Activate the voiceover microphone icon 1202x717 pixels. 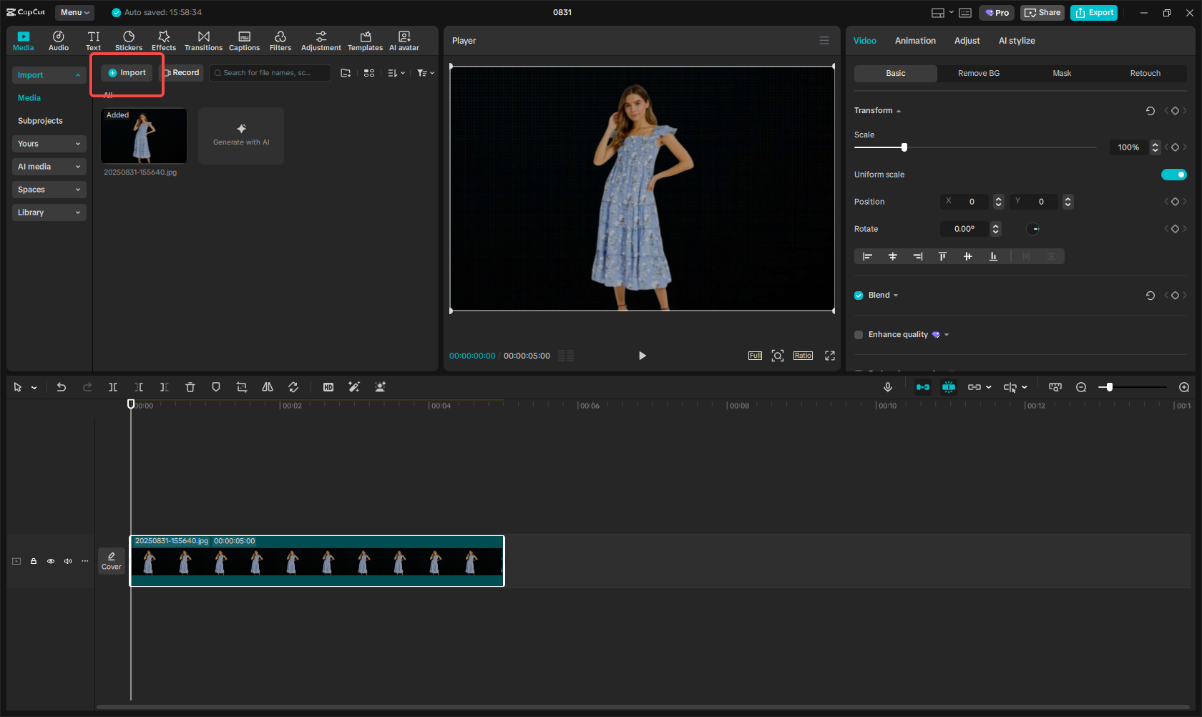[887, 387]
